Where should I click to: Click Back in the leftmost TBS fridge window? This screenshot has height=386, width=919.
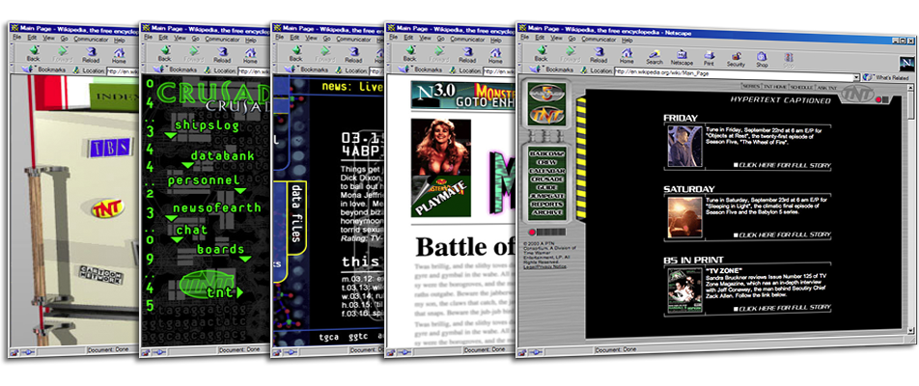tap(33, 54)
